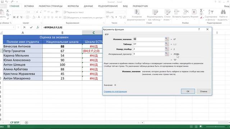Adjust the zoom slider in status bar

pyautogui.click(x=215, y=126)
